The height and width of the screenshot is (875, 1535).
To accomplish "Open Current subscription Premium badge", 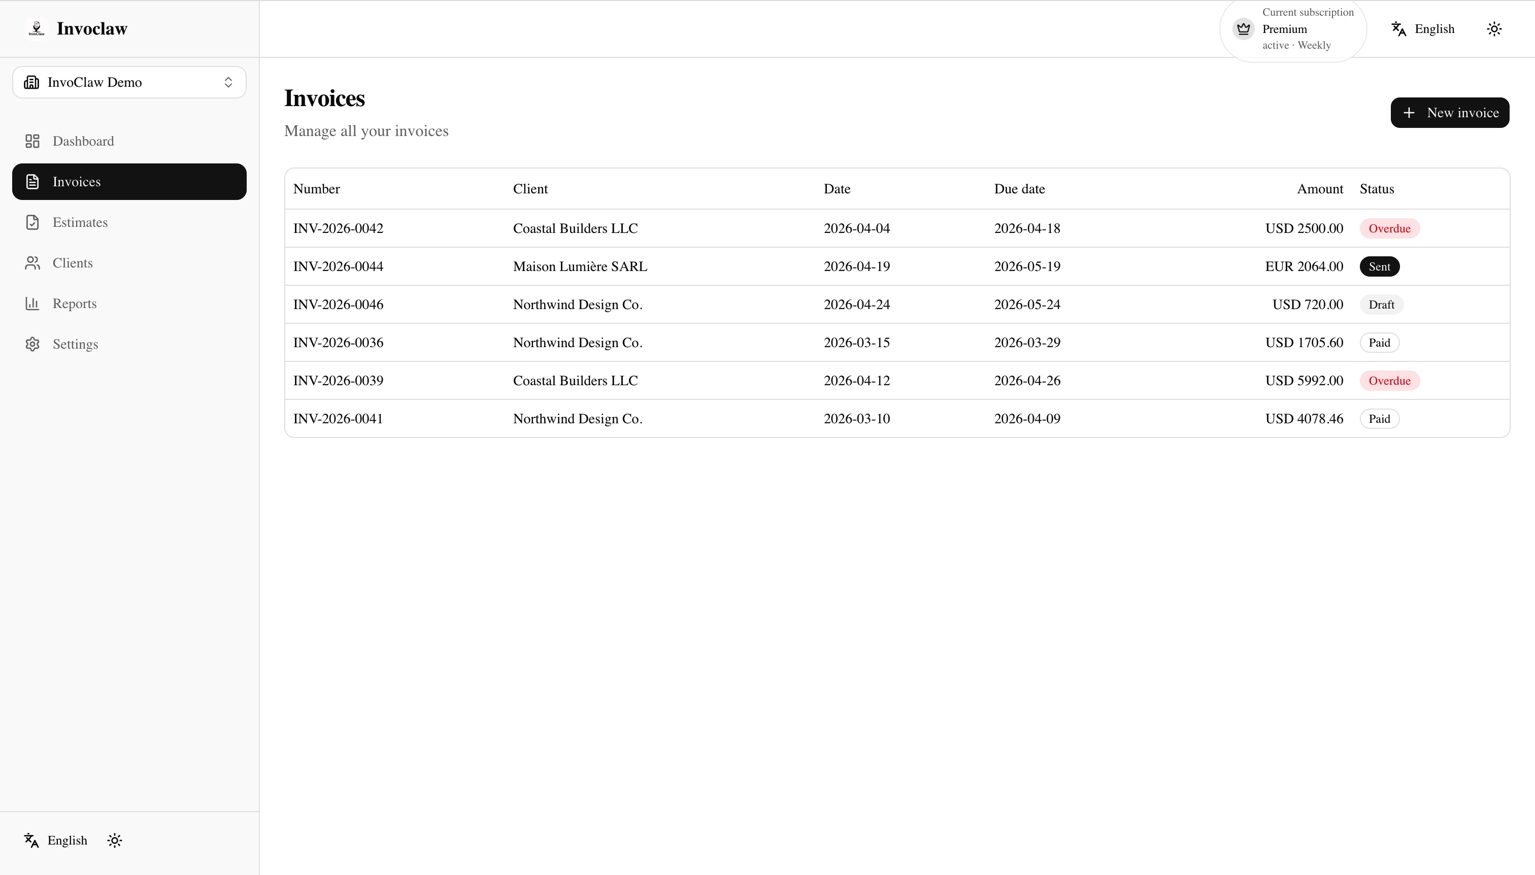I will pos(1293,29).
